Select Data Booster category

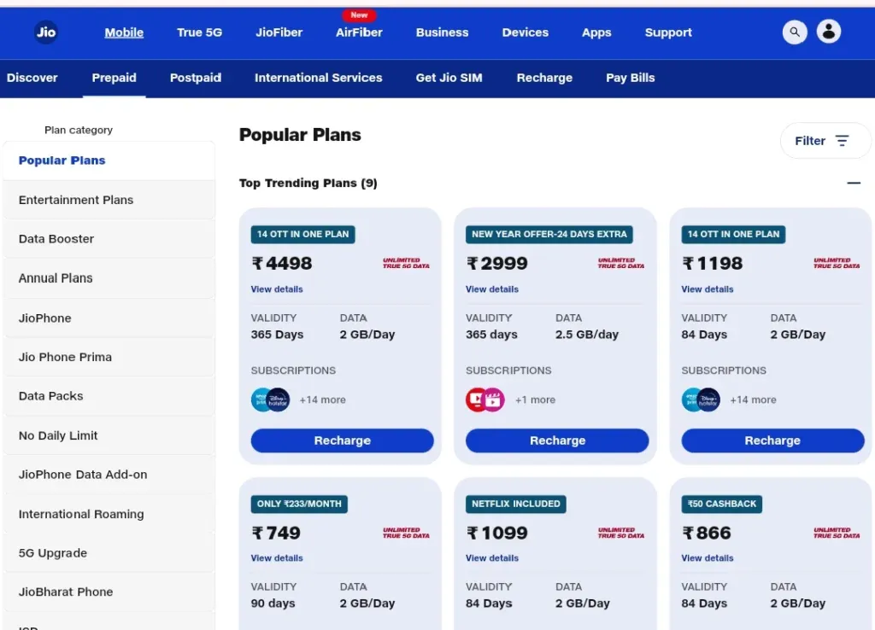click(x=56, y=239)
